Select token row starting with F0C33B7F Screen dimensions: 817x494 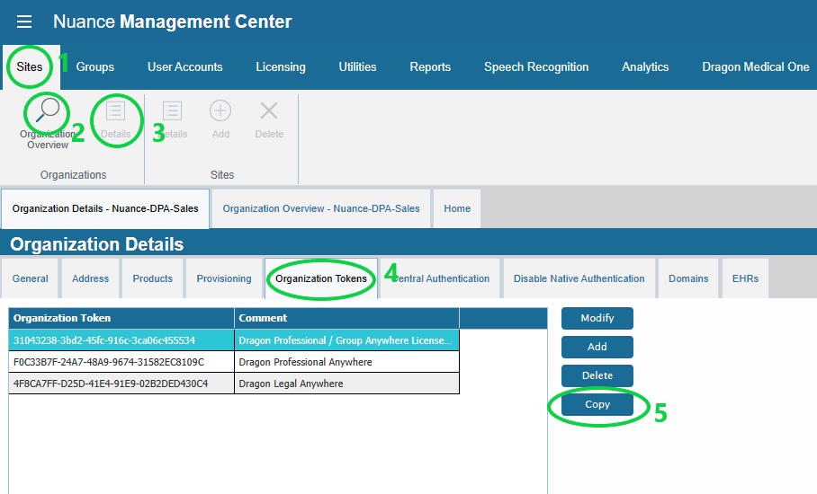121,362
